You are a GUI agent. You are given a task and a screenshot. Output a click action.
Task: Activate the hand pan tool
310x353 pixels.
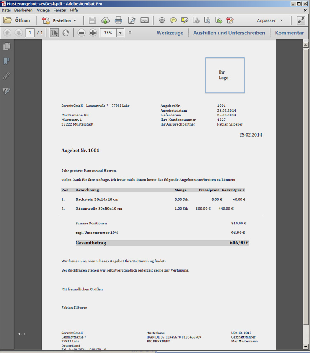click(x=65, y=33)
